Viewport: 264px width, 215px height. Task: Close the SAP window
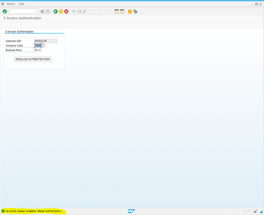(x=261, y=4)
